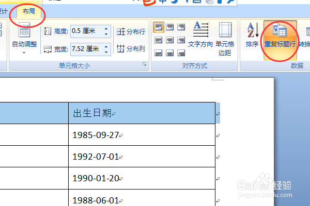The height and width of the screenshot is (206, 310).
Task: Click the 高度 row height icon
Action: point(48,31)
